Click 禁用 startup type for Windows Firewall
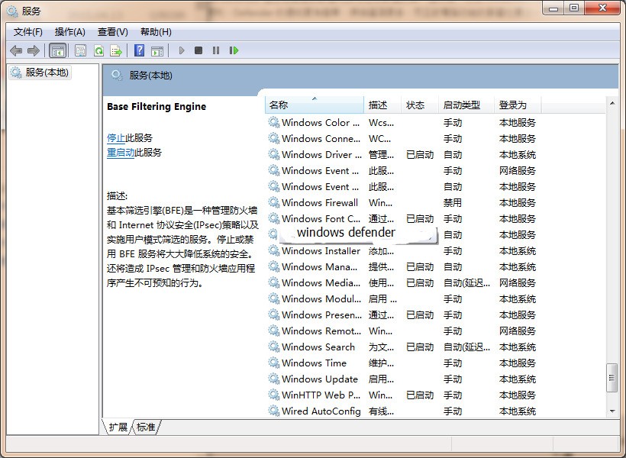Image resolution: width=626 pixels, height=458 pixels. [453, 203]
